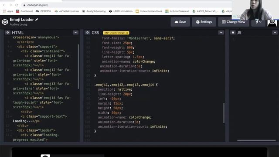The height and width of the screenshot is (157, 279).
Task: Expand JS panel dropdown chevron
Action: (x=275, y=33)
